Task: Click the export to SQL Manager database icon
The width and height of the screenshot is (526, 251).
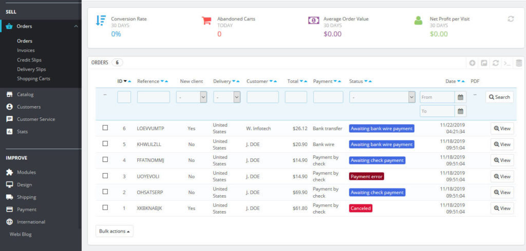Action: click(519, 63)
